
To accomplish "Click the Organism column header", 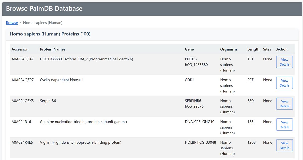I will pyautogui.click(x=229, y=49).
